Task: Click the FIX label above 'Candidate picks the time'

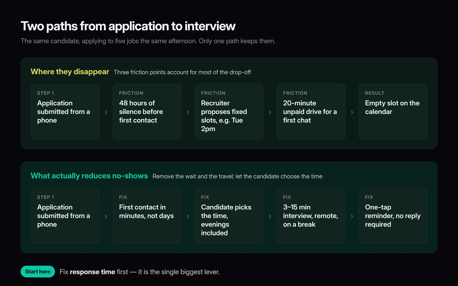Action: pos(205,197)
